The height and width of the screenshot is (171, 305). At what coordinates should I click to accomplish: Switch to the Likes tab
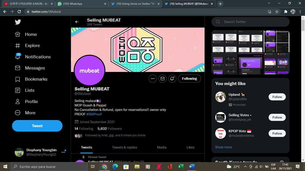tap(190, 147)
